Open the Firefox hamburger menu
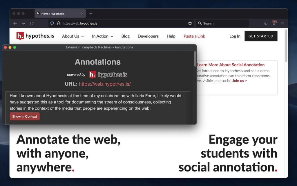The width and height of the screenshot is (297, 186). point(283,23)
